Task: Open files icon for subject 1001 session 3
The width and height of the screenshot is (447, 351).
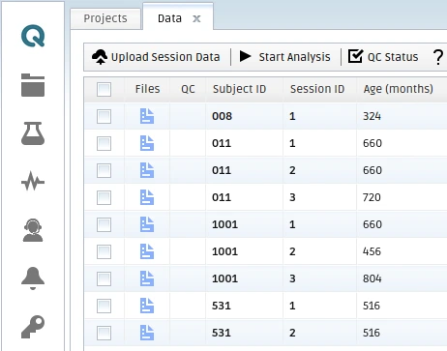Action: click(x=147, y=278)
